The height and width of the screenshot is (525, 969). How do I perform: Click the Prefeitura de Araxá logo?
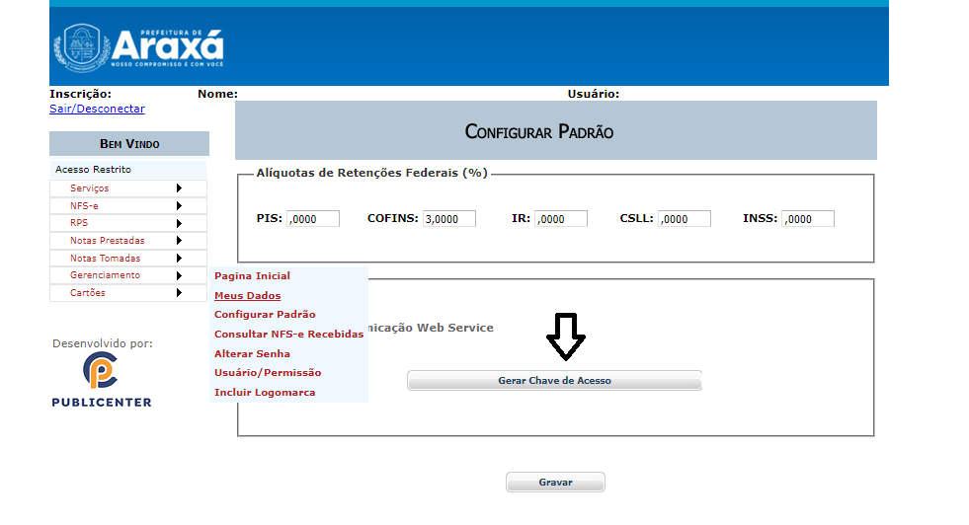click(x=139, y=47)
